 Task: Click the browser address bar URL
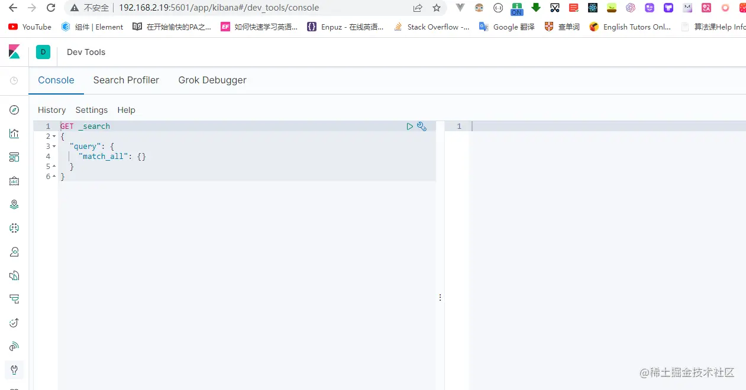click(219, 8)
